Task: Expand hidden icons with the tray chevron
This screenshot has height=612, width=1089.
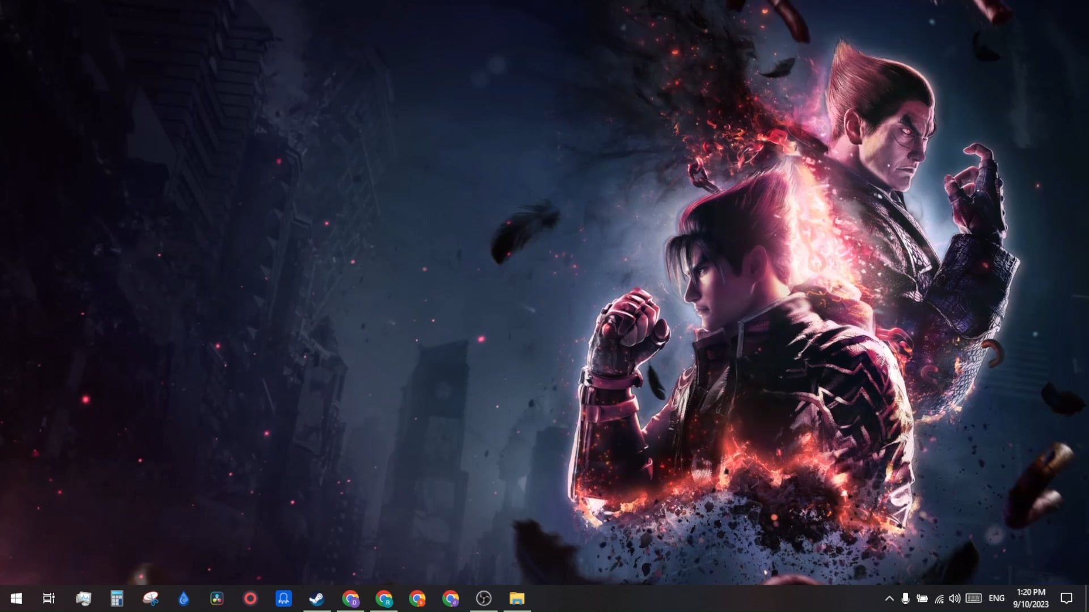Action: tap(889, 598)
